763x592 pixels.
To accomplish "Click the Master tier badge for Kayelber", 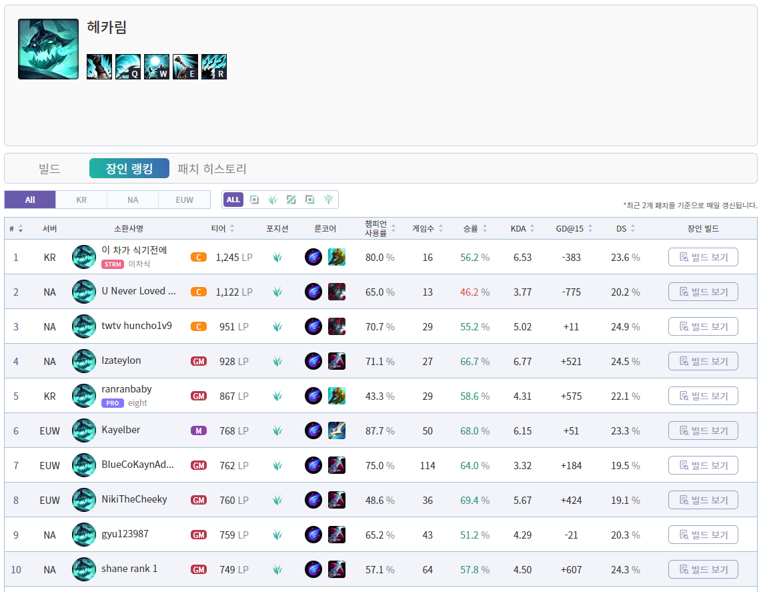I will [199, 431].
